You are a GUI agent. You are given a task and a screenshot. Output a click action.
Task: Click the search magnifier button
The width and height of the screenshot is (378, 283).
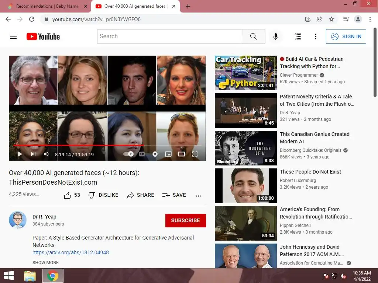(253, 36)
